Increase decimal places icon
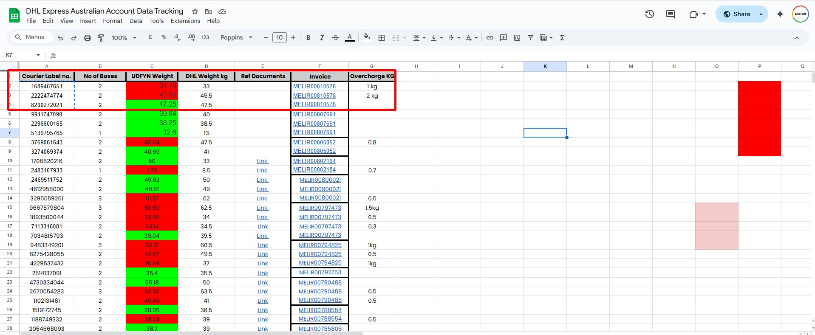This screenshot has height=335, width=815. click(191, 37)
